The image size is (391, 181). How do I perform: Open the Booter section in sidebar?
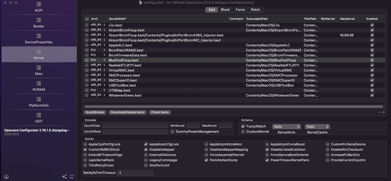coord(39,23)
